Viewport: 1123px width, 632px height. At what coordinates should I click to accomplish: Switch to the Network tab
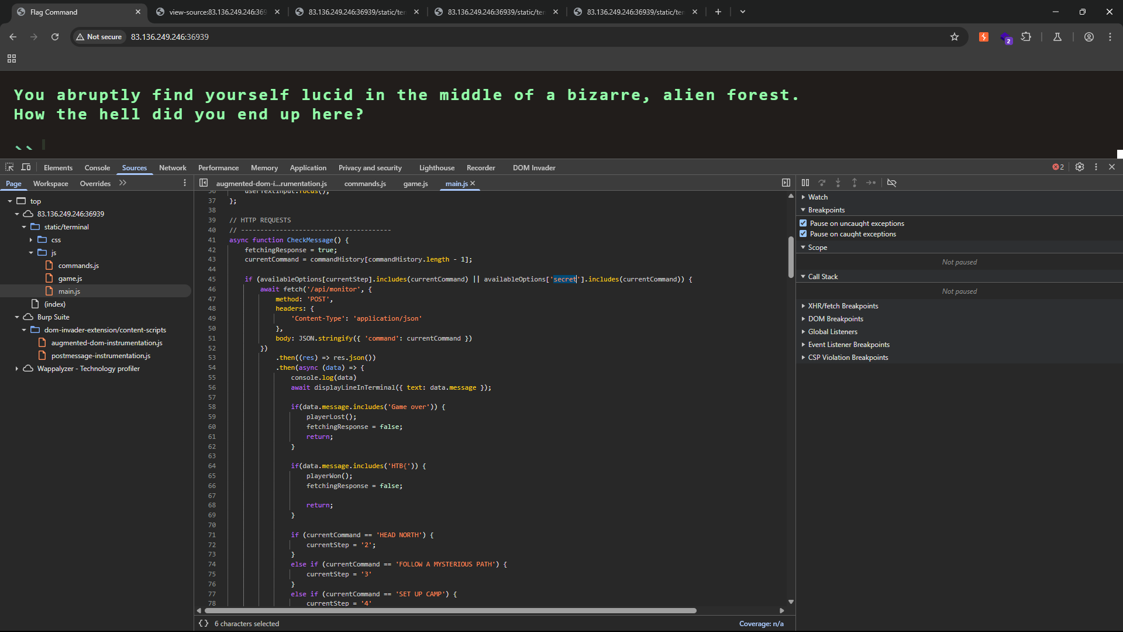tap(173, 168)
